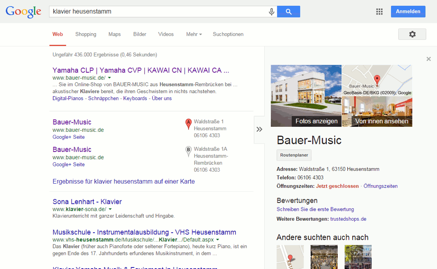This screenshot has height=269, width=437.
Task: Click www.bauer-music.de under Waldstraße 1 listing
Action: pyautogui.click(x=78, y=130)
